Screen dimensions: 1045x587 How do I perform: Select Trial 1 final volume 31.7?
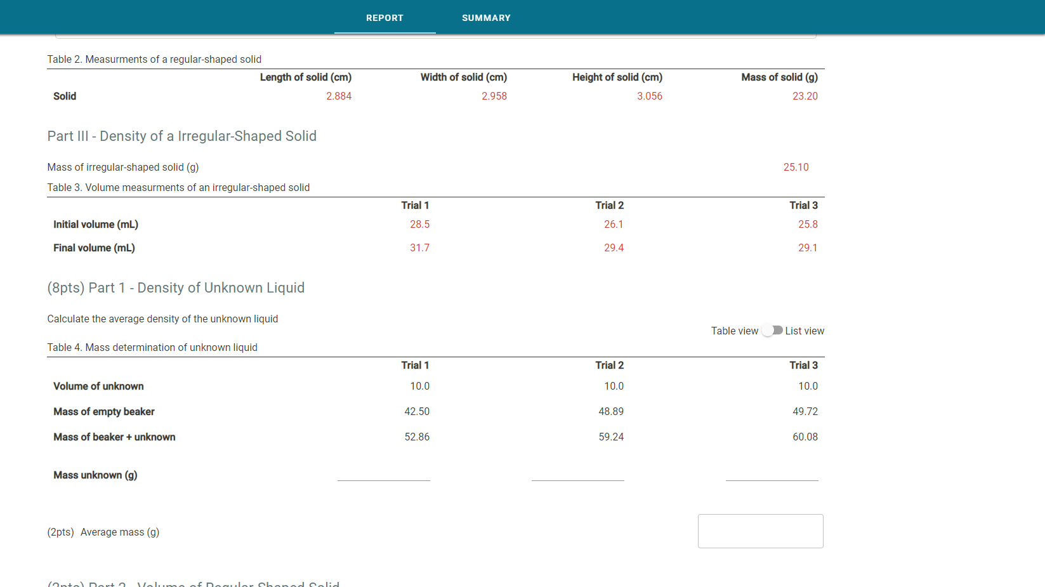(x=419, y=247)
